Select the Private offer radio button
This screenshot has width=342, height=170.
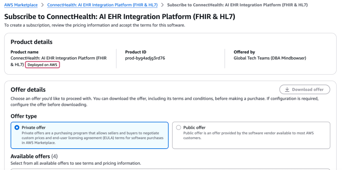tap(17, 128)
